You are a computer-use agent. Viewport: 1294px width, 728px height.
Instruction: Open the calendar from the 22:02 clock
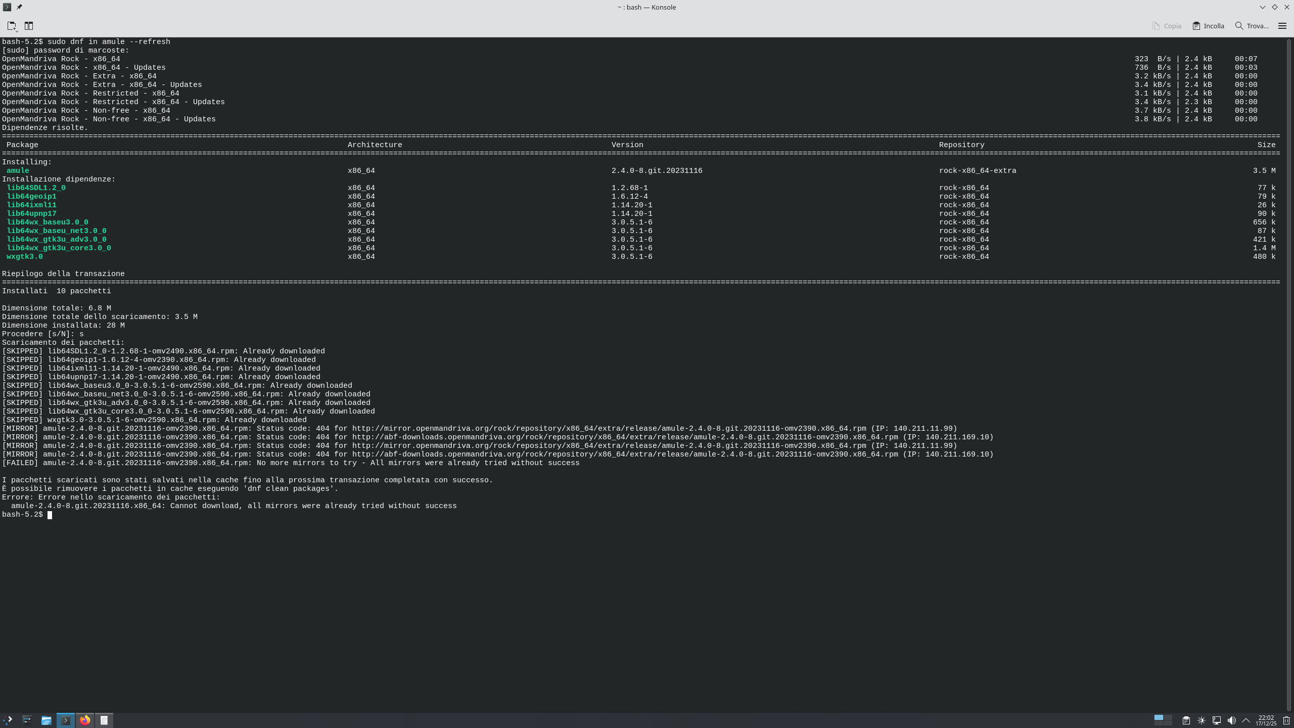(1266, 720)
